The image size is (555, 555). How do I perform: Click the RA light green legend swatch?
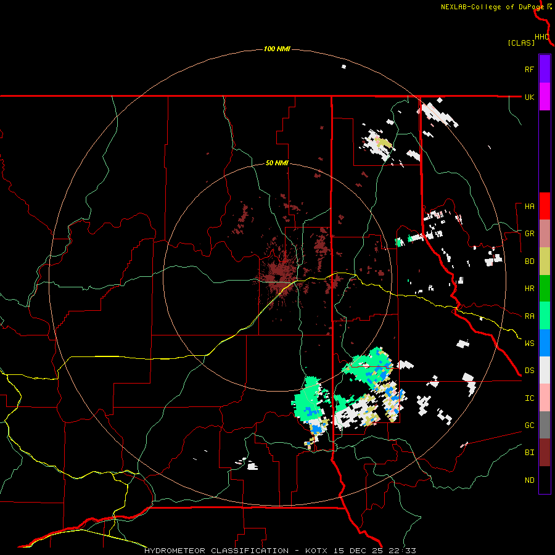click(x=545, y=316)
